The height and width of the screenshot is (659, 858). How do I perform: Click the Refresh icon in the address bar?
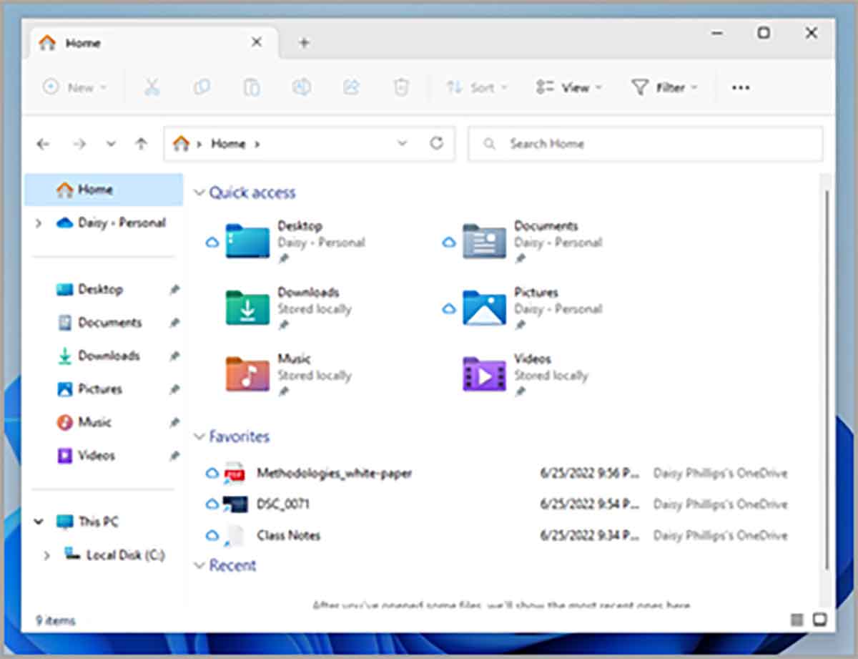pyautogui.click(x=437, y=143)
